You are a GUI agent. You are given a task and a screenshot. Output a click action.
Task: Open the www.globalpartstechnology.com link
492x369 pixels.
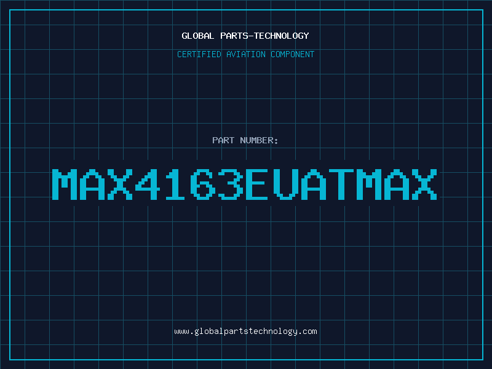coord(245,331)
